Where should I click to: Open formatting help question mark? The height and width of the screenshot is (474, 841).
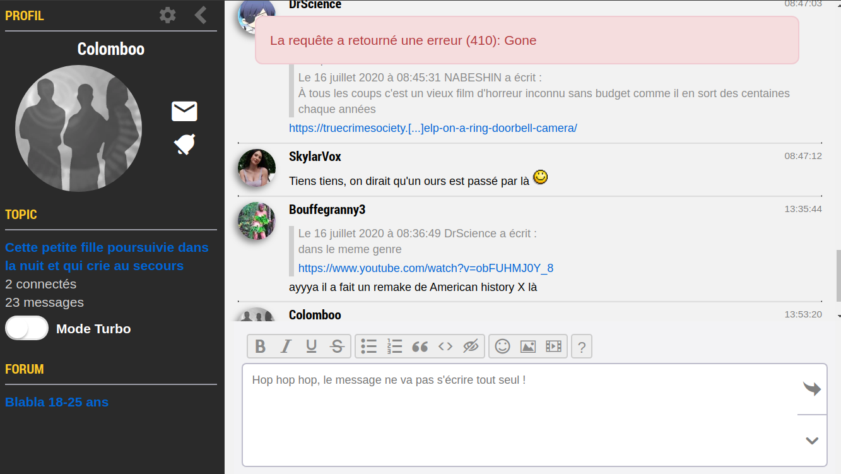(582, 347)
